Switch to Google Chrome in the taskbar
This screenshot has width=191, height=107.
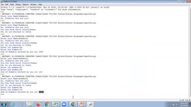tap(47, 104)
